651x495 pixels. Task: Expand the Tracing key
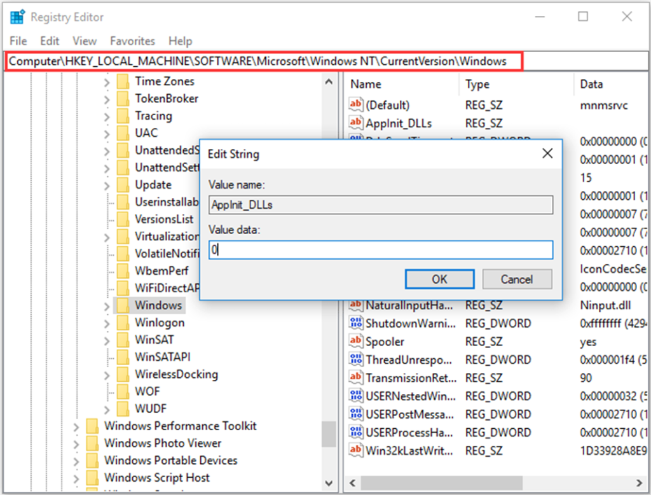click(107, 117)
